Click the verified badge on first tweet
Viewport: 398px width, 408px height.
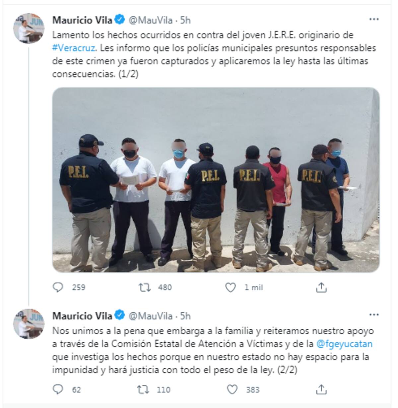120,20
